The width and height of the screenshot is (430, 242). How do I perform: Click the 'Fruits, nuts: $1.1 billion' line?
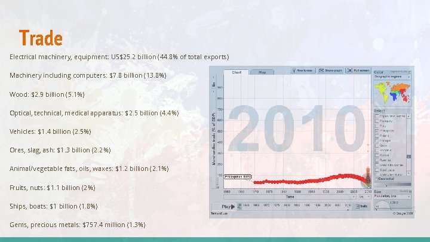click(x=53, y=188)
